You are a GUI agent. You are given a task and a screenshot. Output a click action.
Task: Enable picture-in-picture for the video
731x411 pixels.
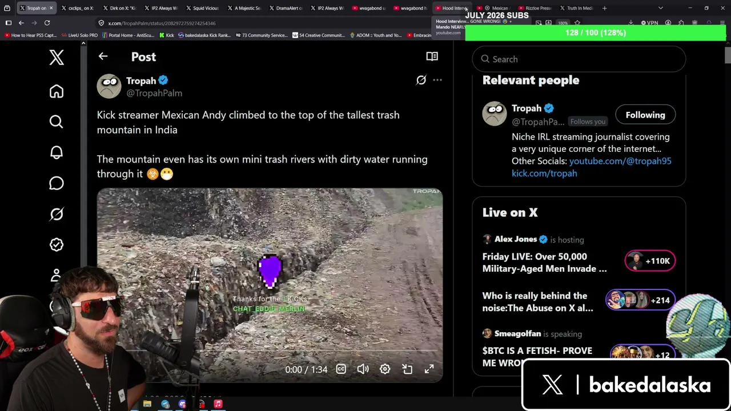pos(407,369)
